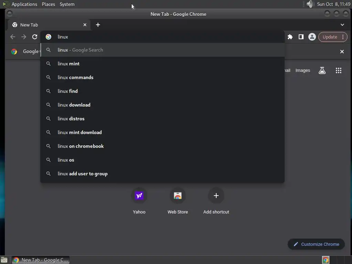The image size is (352, 264).
Task: Click the Google Chrome logo in the infobar
Action: [14, 52]
